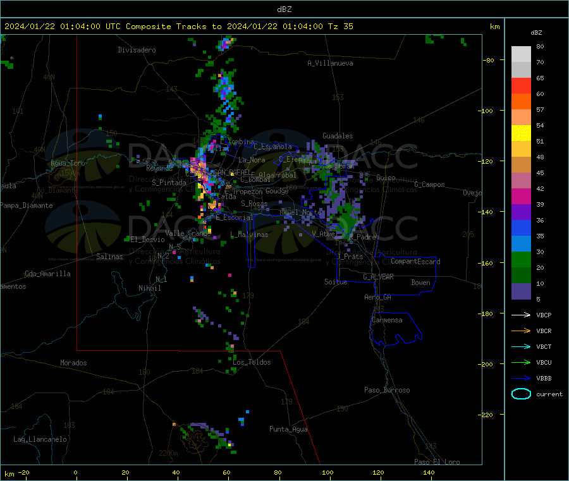
Task: Click the Carmensa map label
Action: [x=387, y=320]
